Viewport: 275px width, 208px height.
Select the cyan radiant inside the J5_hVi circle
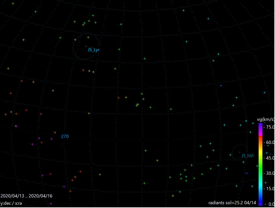[x=239, y=152]
